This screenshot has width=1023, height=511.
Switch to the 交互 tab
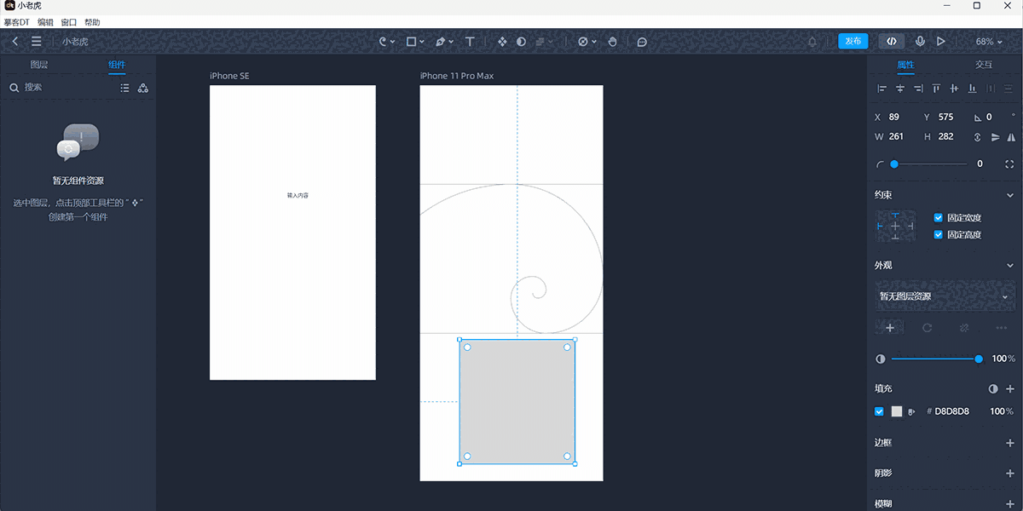tap(984, 65)
